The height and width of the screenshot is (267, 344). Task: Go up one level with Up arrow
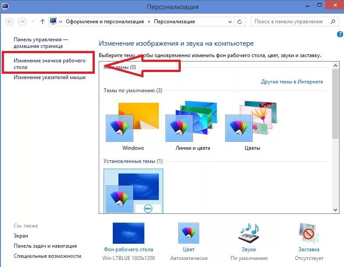tap(43, 22)
